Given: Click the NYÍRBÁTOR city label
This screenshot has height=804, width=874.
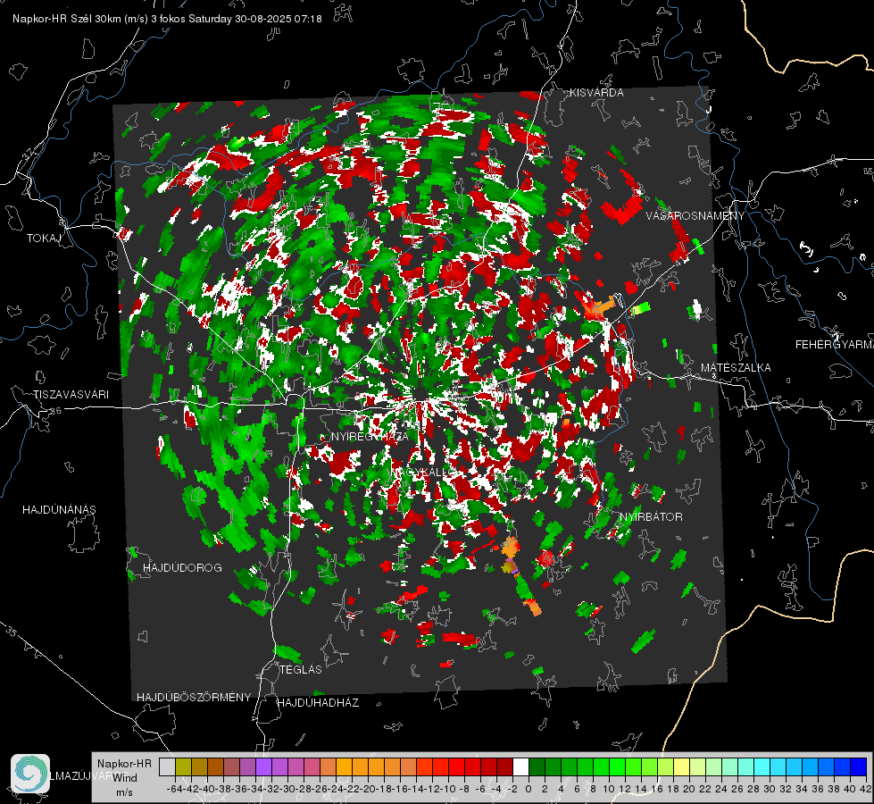Looking at the screenshot, I should coord(651,517).
